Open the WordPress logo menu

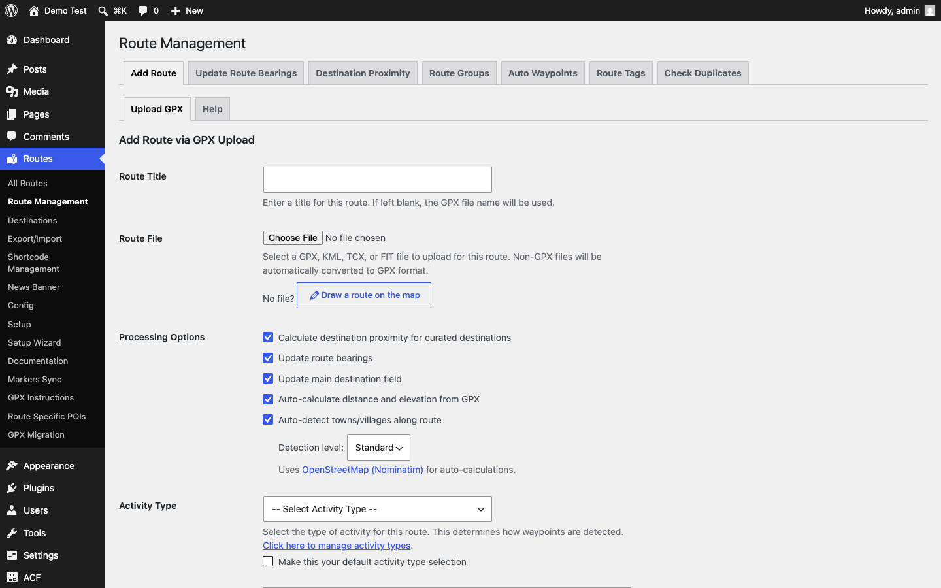coord(11,10)
